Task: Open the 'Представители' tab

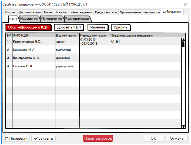Action: tap(106, 12)
